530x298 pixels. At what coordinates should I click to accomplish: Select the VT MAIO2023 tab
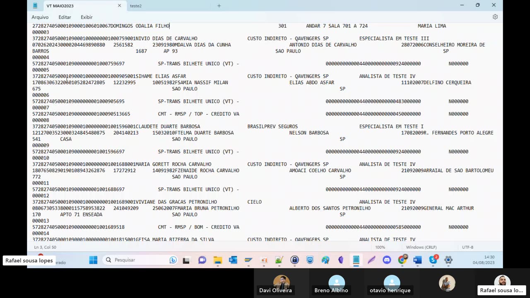click(x=60, y=6)
